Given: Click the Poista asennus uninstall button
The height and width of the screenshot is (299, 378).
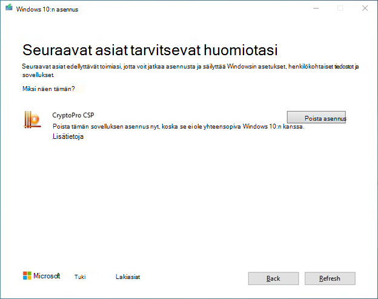Looking at the screenshot, I should coord(316,117).
